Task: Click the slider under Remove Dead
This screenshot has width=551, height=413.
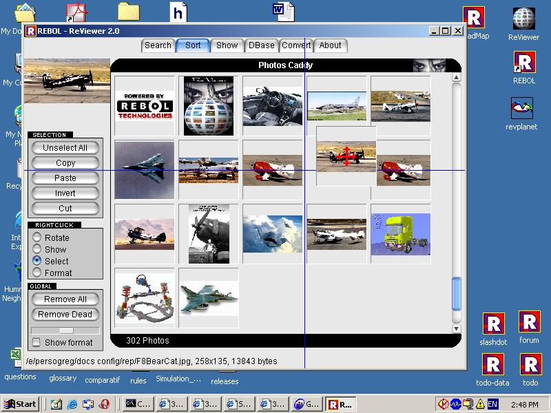Action: point(65,330)
